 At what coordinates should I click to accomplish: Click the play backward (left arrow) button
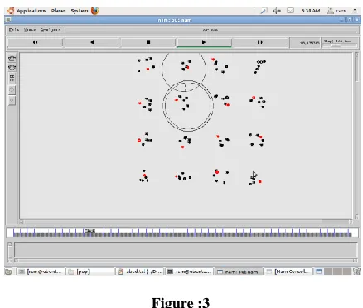tap(92, 42)
